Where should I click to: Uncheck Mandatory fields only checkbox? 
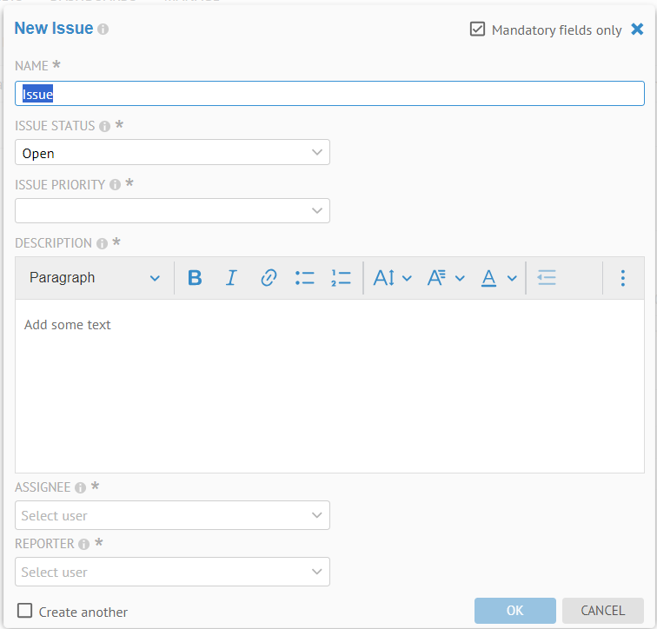pos(477,30)
